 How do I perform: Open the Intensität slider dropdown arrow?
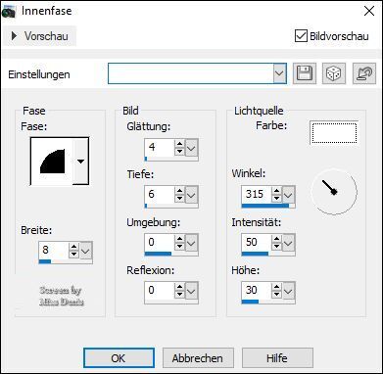coord(289,243)
